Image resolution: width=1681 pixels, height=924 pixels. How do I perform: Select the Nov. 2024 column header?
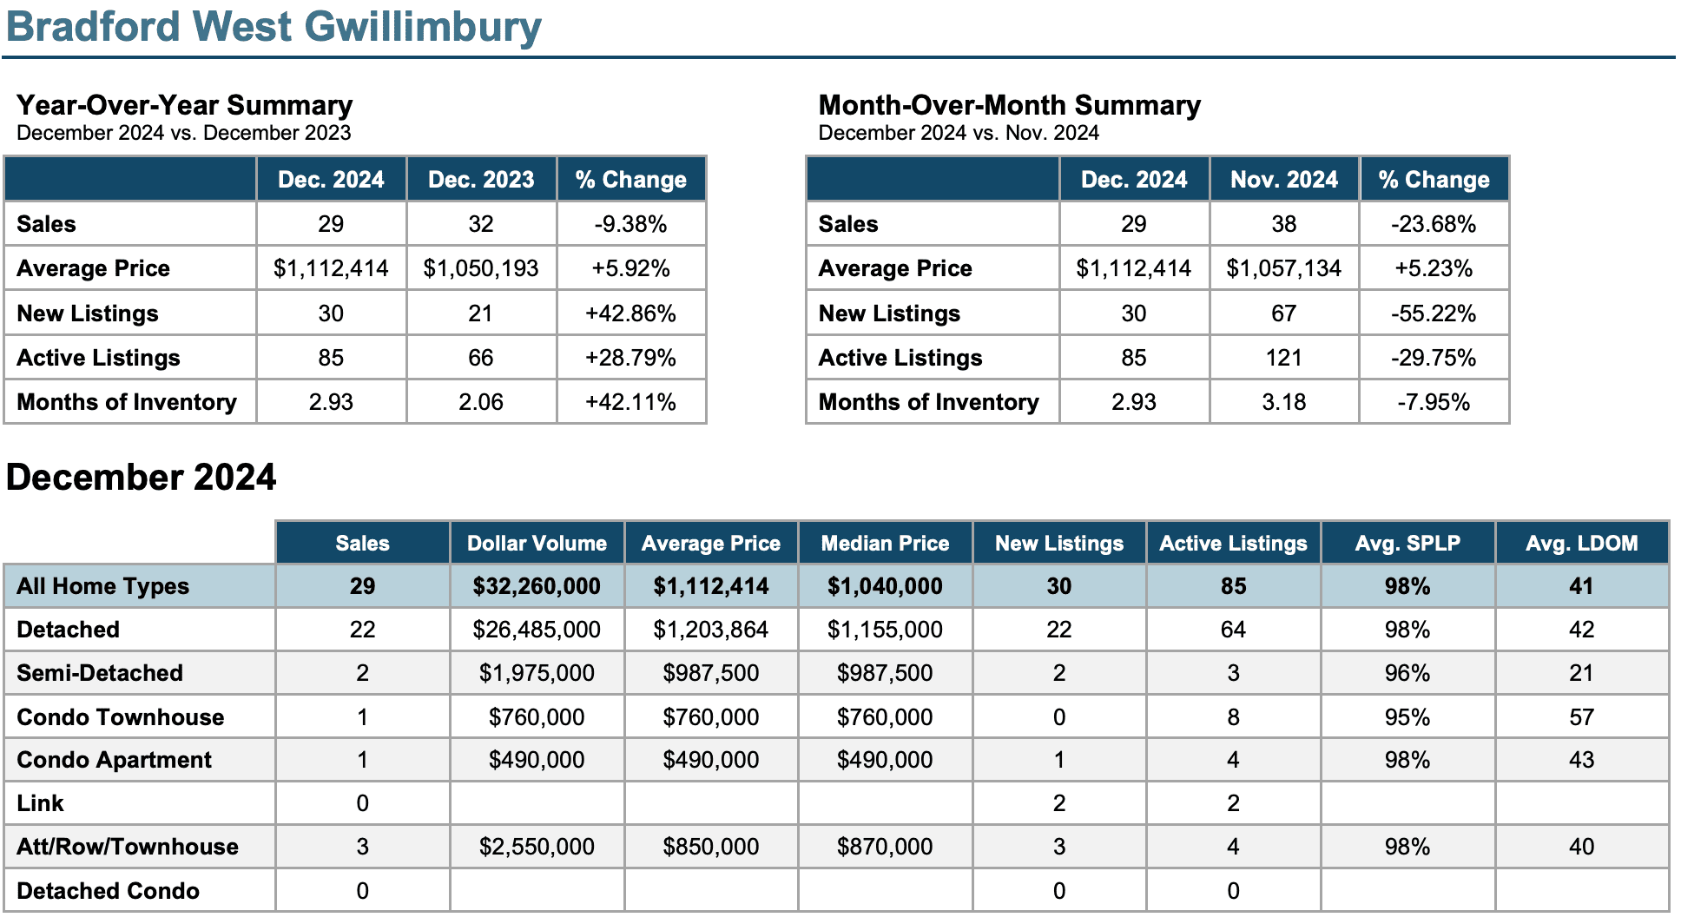[1283, 180]
